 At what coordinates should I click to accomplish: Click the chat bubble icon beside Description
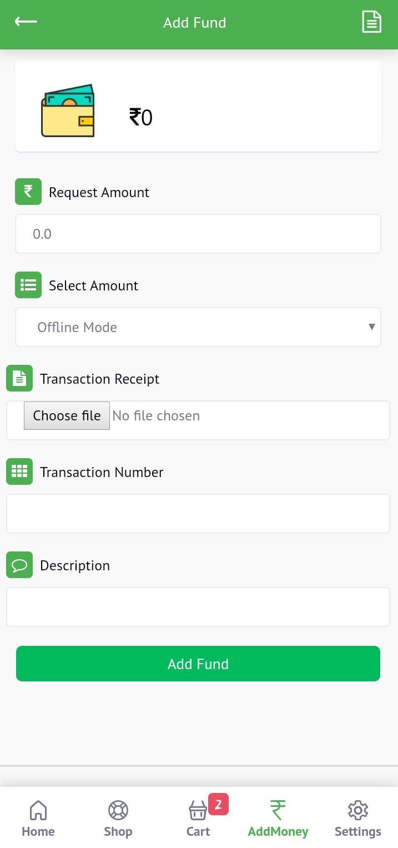[19, 565]
